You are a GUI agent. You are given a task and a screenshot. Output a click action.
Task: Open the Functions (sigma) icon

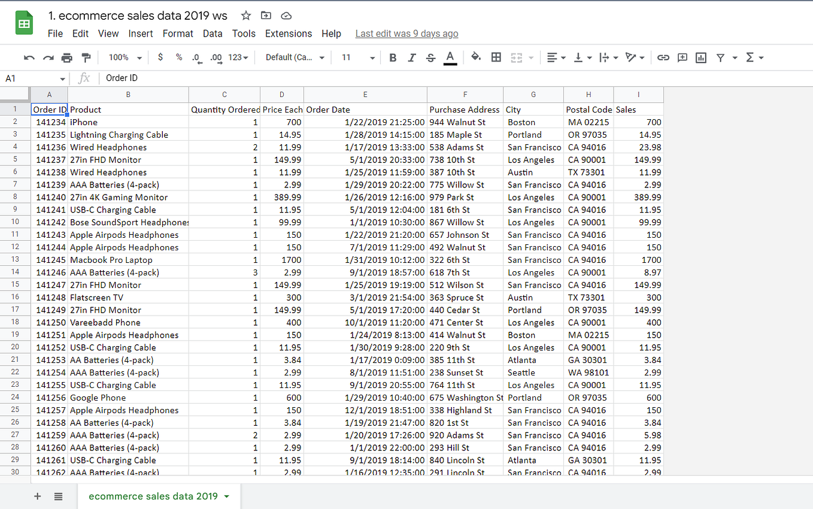coord(750,57)
